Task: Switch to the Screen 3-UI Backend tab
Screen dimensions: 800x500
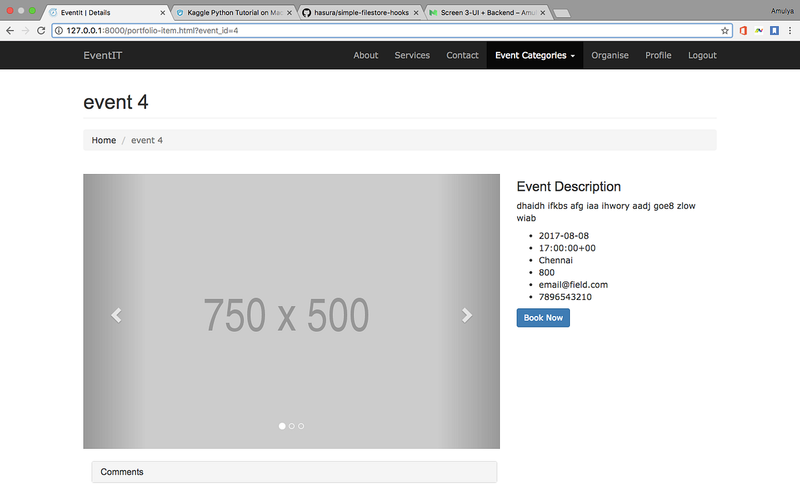Action: [483, 11]
